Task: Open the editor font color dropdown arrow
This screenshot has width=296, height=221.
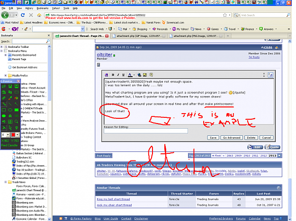Action: tap(134, 75)
